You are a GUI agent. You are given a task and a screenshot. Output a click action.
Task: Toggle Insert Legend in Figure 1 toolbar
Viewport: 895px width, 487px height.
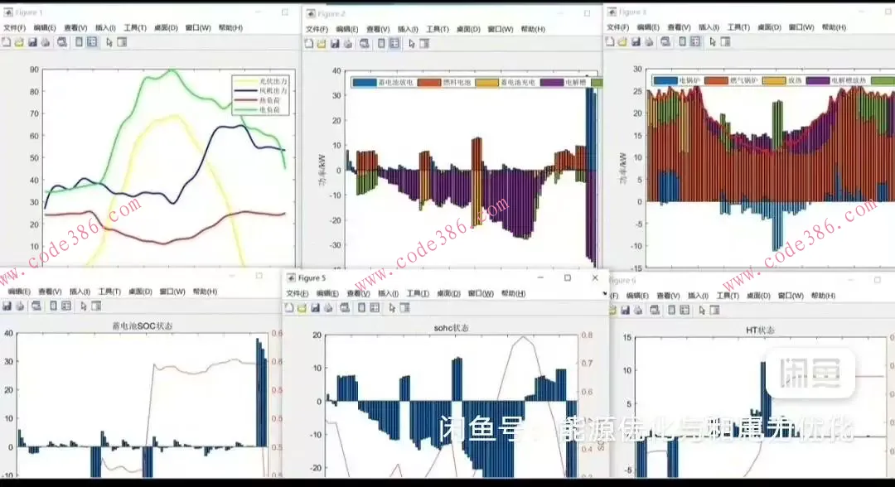92,42
